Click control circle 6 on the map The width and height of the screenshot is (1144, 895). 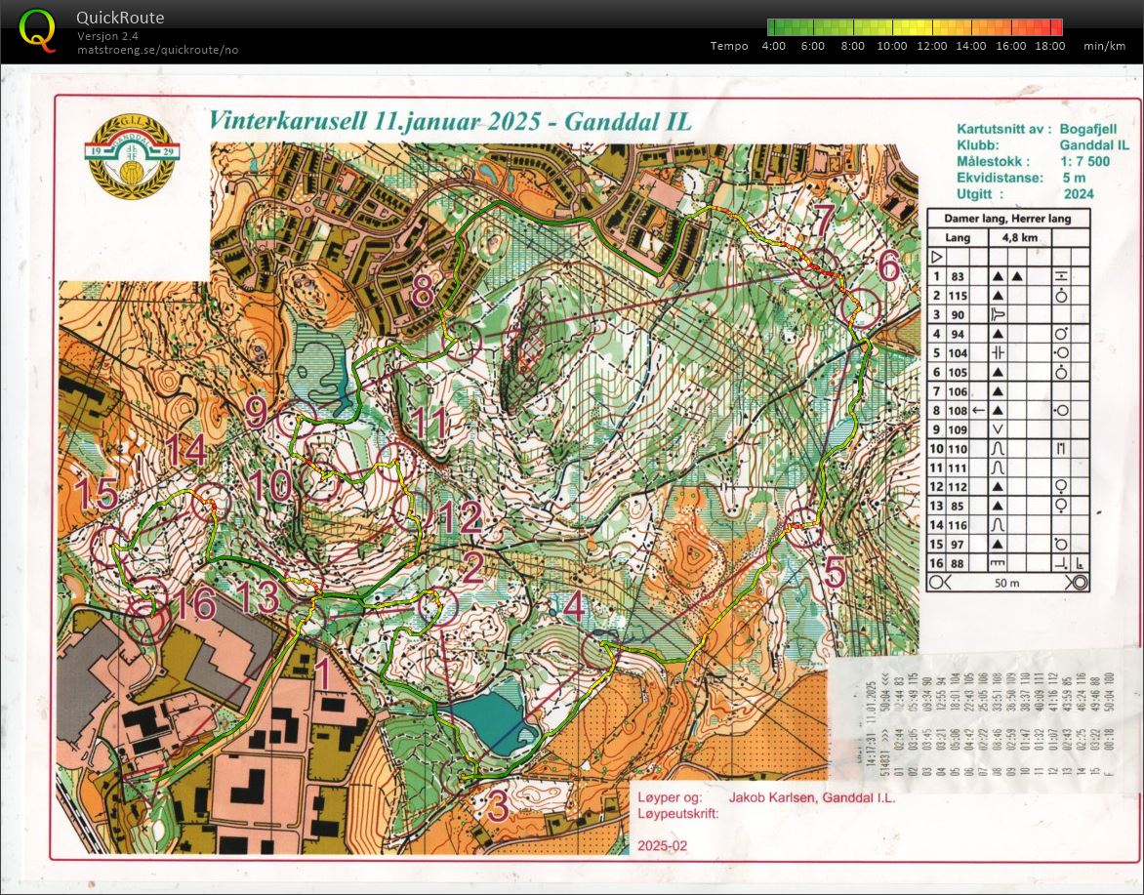pos(860,308)
